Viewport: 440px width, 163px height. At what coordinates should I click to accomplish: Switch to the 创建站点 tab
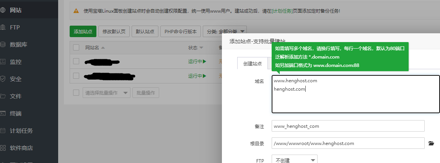point(253,64)
